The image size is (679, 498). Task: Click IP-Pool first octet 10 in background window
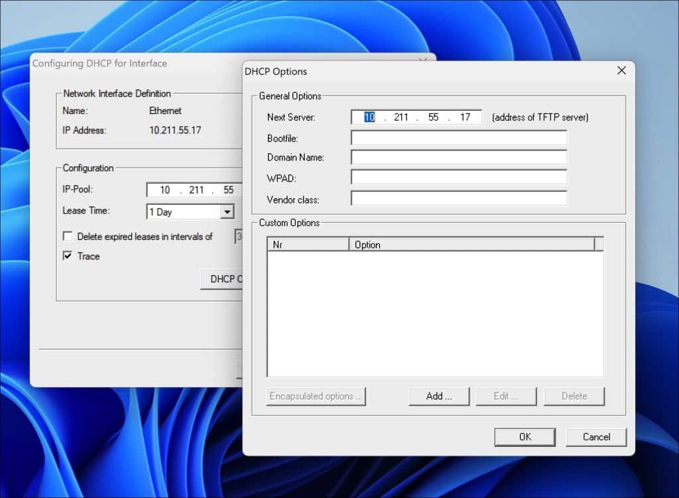[164, 190]
